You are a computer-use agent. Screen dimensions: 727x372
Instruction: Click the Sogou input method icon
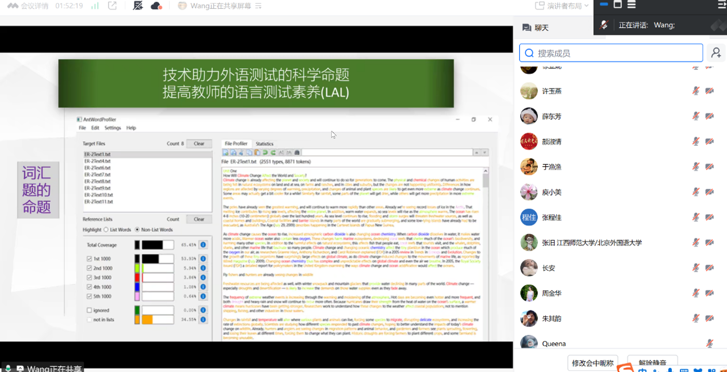tap(625, 368)
